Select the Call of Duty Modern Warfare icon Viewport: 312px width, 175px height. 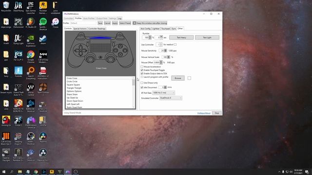[x=43, y=57]
